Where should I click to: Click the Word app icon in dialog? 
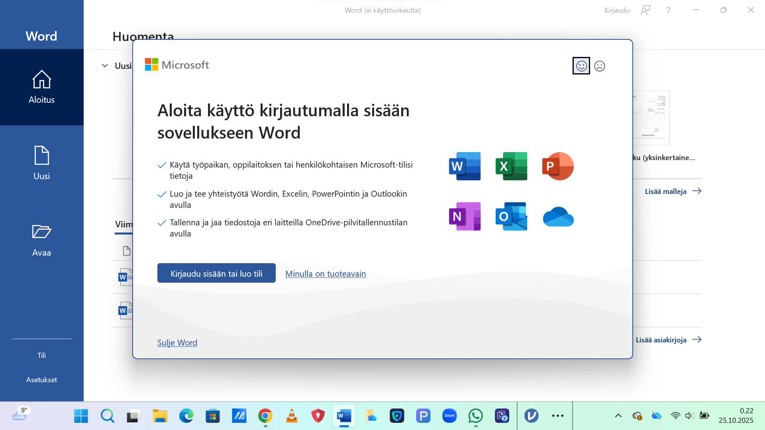(x=465, y=166)
